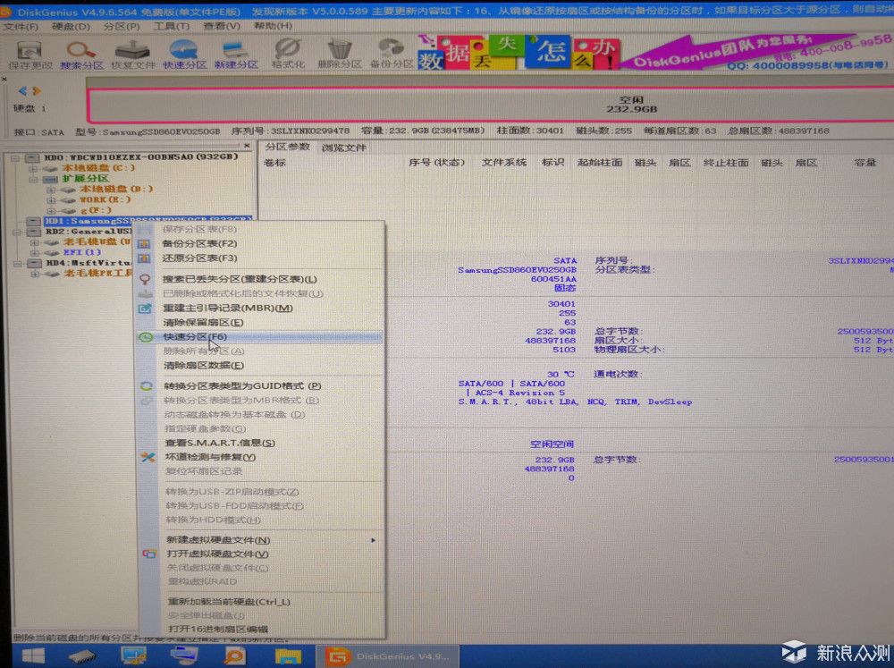
Task: Click the 数据丢失怎么办 banner ad
Action: (x=518, y=54)
